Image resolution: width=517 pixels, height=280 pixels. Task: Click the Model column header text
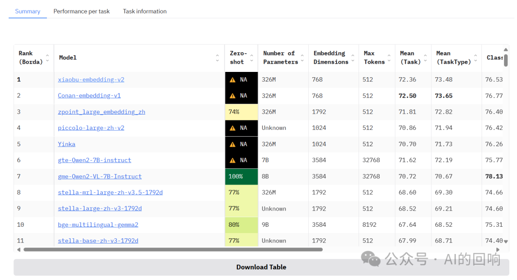pyautogui.click(x=67, y=58)
